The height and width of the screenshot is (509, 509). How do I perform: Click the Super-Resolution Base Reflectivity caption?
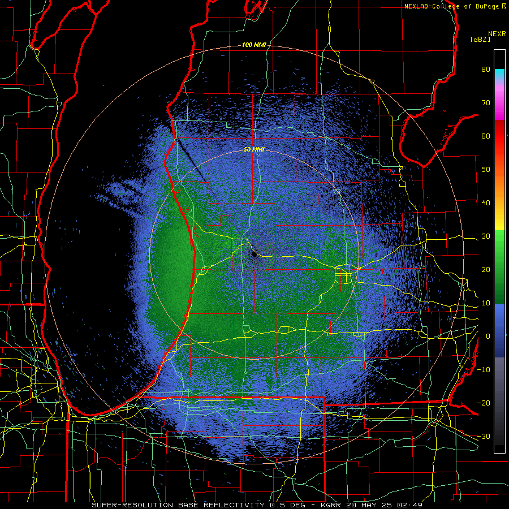178,505
